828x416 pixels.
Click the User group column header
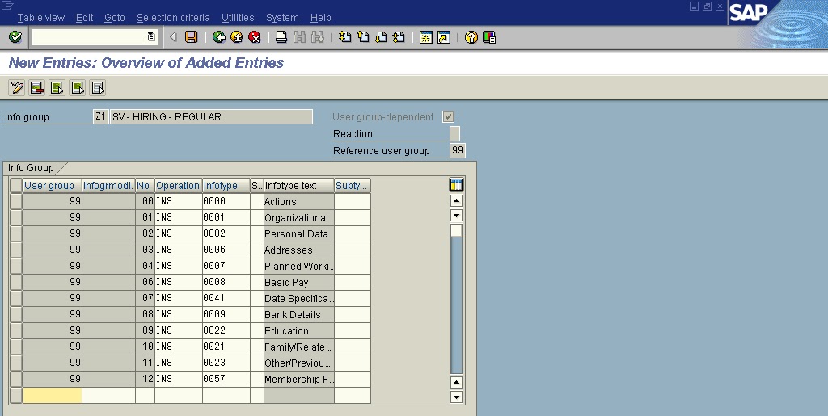coord(53,186)
